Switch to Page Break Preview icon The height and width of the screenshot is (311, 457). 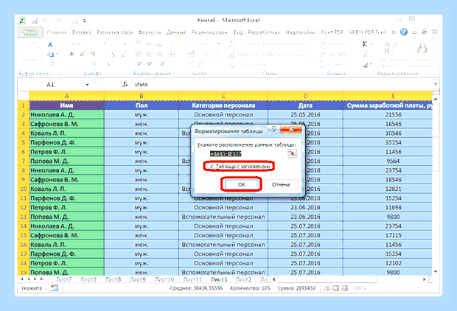tap(344, 288)
